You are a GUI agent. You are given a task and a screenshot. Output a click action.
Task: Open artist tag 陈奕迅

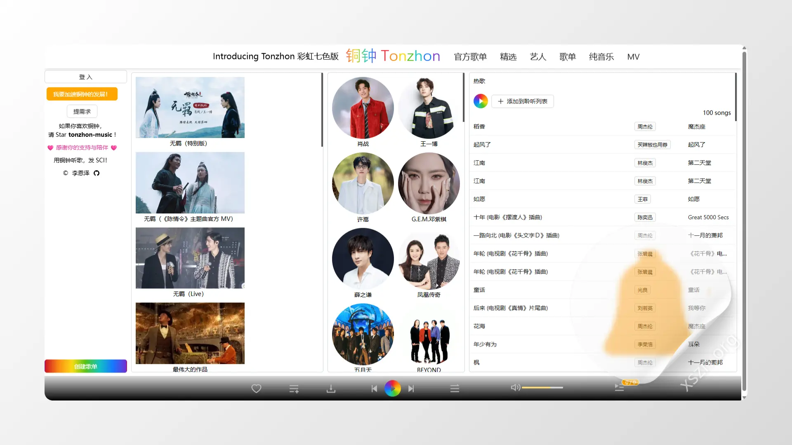point(645,217)
